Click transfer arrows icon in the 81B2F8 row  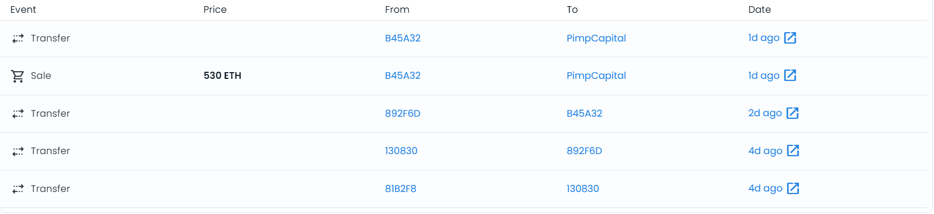point(18,189)
